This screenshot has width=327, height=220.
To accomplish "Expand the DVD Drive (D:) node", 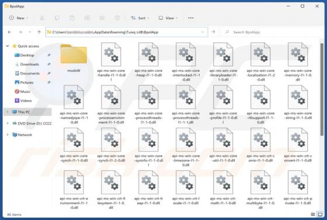I will point(8,123).
